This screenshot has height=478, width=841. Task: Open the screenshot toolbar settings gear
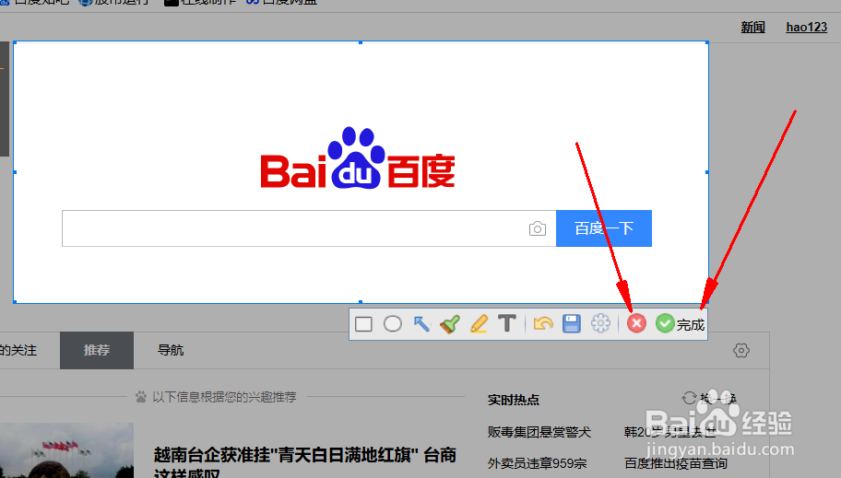click(600, 323)
